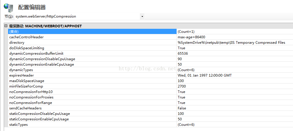Select the sendCacheHeaders property
The width and height of the screenshot is (293, 131).
pos(25,108)
